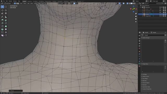The height and width of the screenshot is (94, 167).
Task: Select the Shrink/Fatten tool
Action: click(6, 32)
